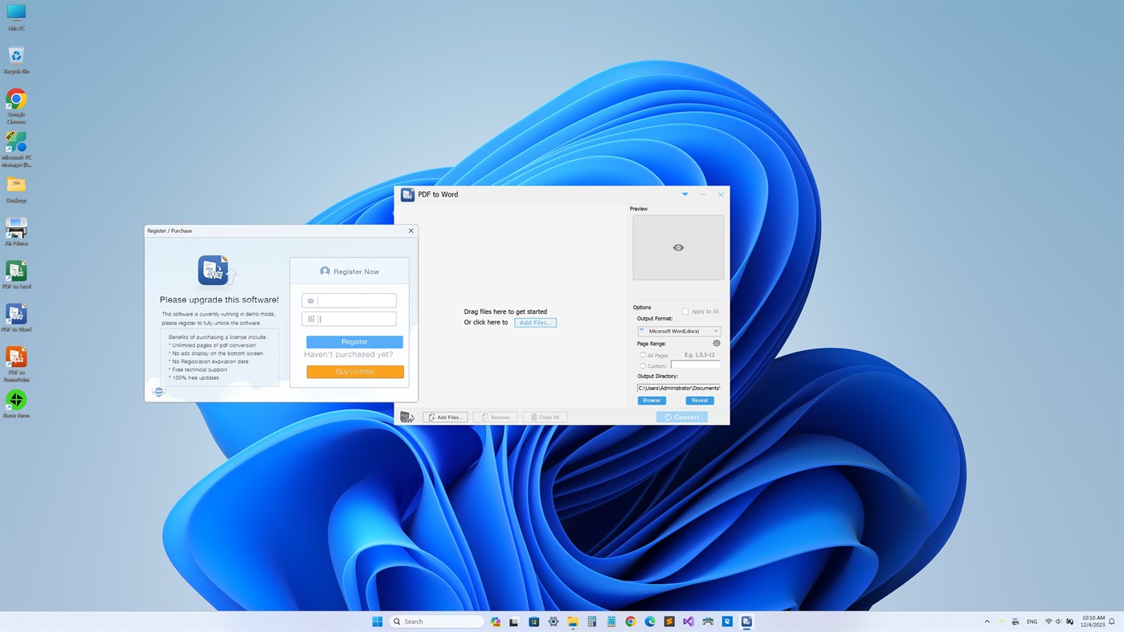
Task: Click the blue dropdown arrow in the titlebar
Action: (684, 194)
